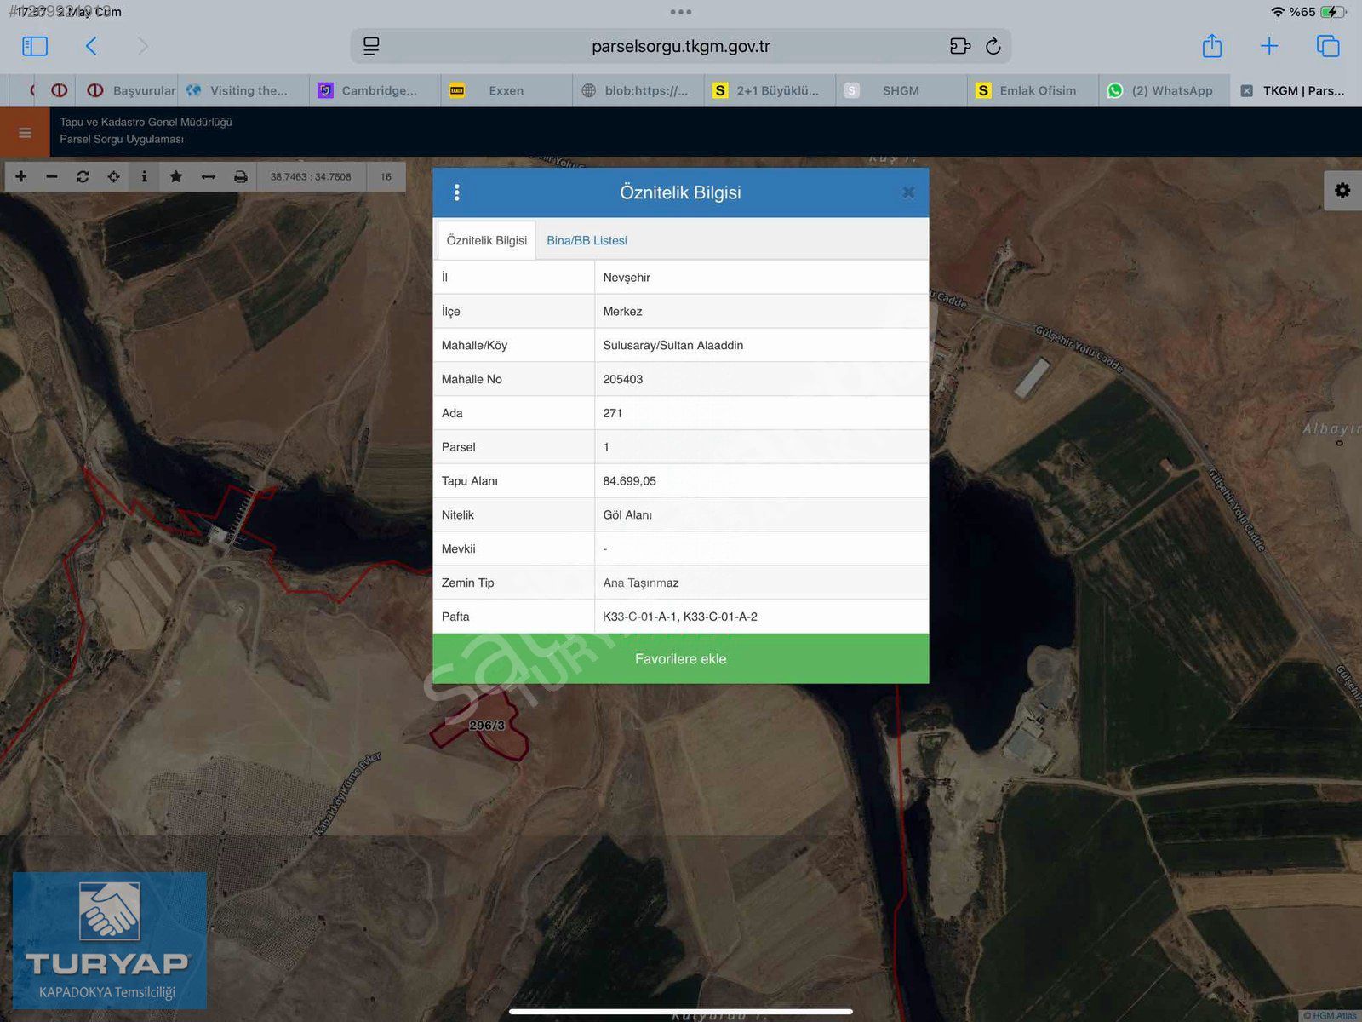
Task: Switch to Bina/BB Listesi tab
Action: [x=587, y=240]
